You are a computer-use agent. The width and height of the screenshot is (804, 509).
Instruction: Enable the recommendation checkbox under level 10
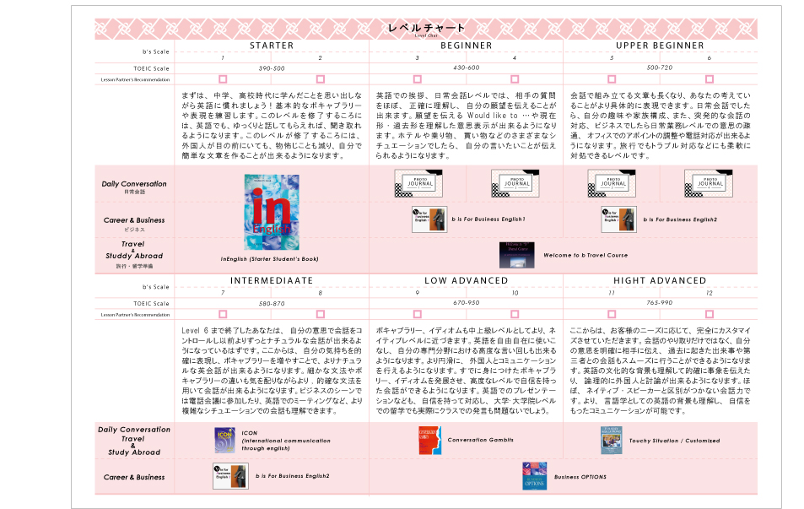click(x=515, y=314)
